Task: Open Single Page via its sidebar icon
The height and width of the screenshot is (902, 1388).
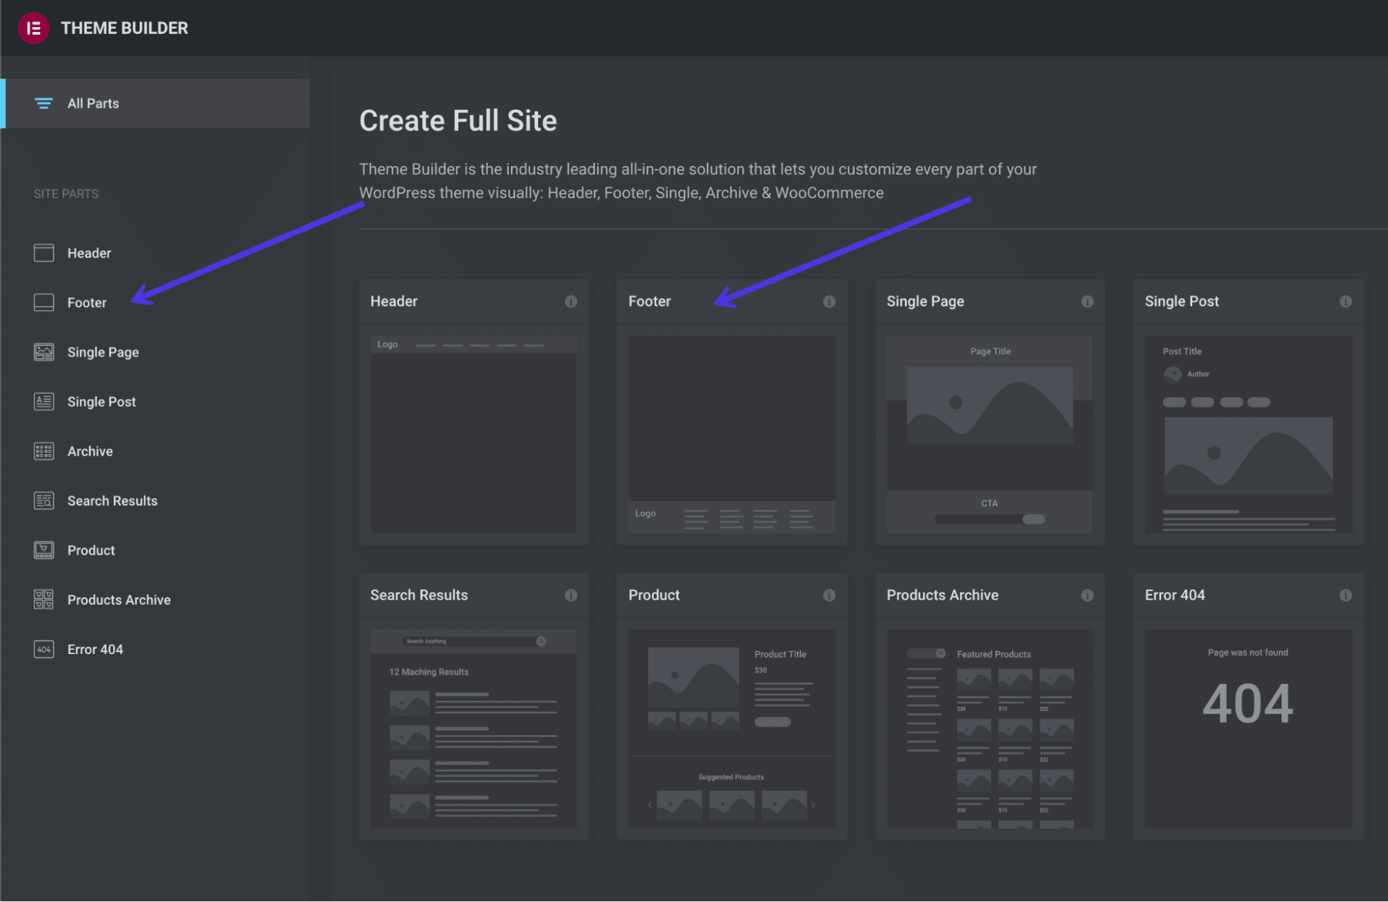Action: pos(43,352)
